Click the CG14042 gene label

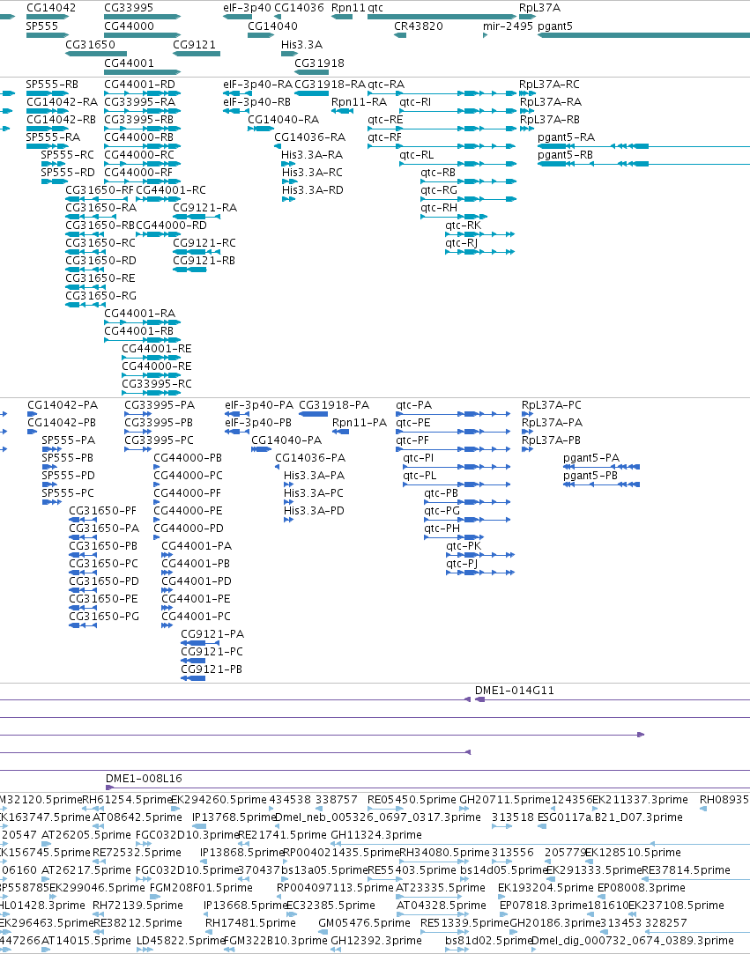(x=51, y=8)
